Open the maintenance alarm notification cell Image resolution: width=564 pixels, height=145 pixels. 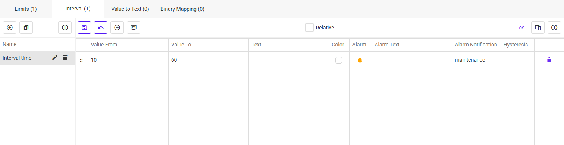click(476, 60)
